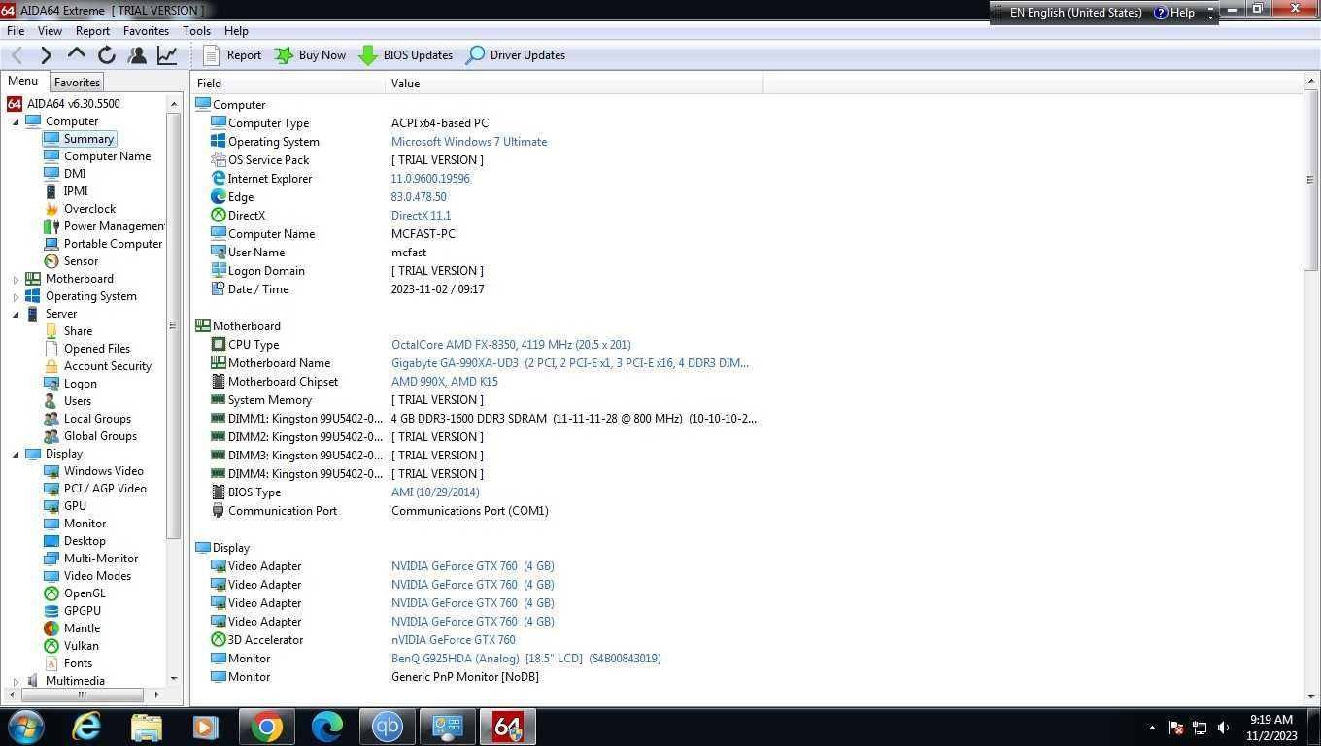Open Microsoft Edge from taskbar

pyautogui.click(x=327, y=727)
